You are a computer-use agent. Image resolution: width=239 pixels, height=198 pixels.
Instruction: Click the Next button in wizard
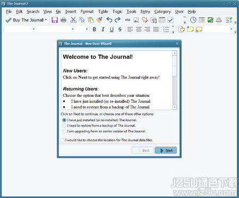click(x=166, y=150)
